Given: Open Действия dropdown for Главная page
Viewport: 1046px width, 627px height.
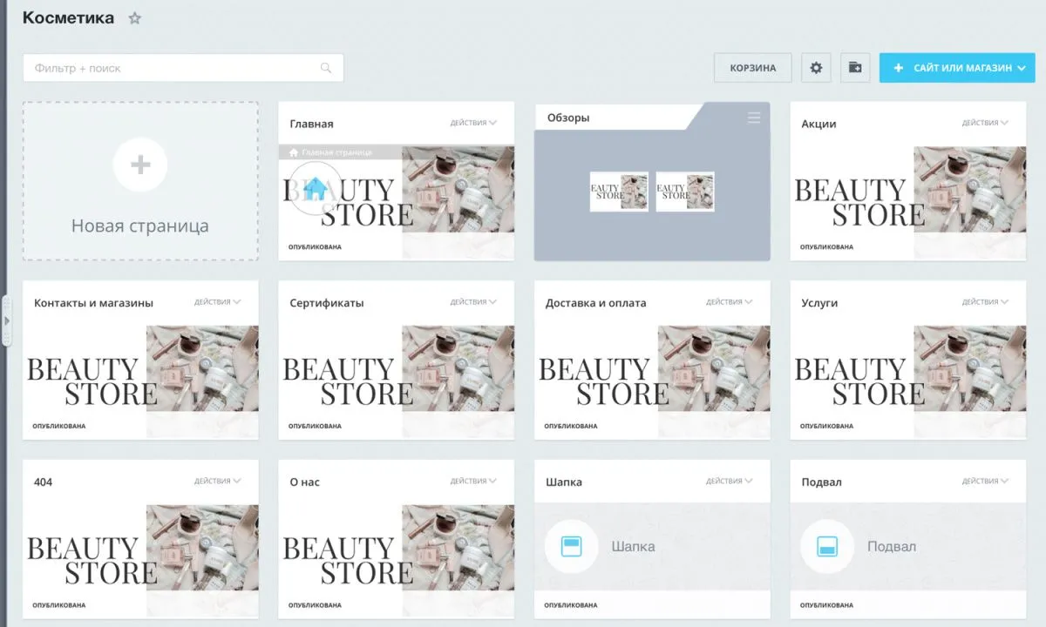Looking at the screenshot, I should click(x=473, y=123).
